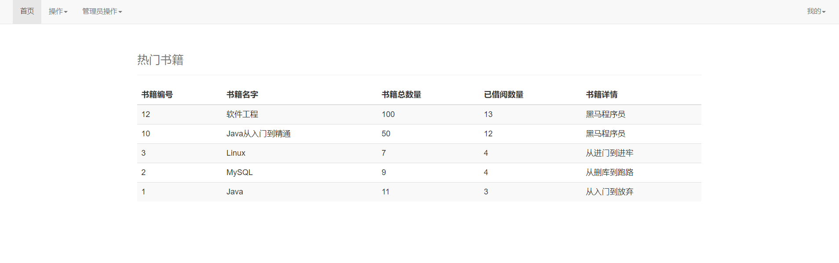This screenshot has width=839, height=263.
Task: Open the 我的 account dropdown
Action: point(816,11)
